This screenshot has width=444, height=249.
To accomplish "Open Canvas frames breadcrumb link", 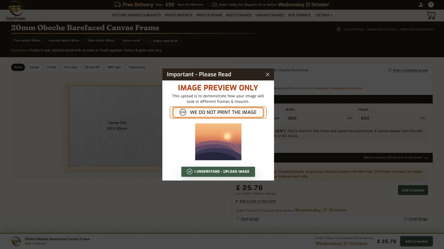I will pos(354,29).
